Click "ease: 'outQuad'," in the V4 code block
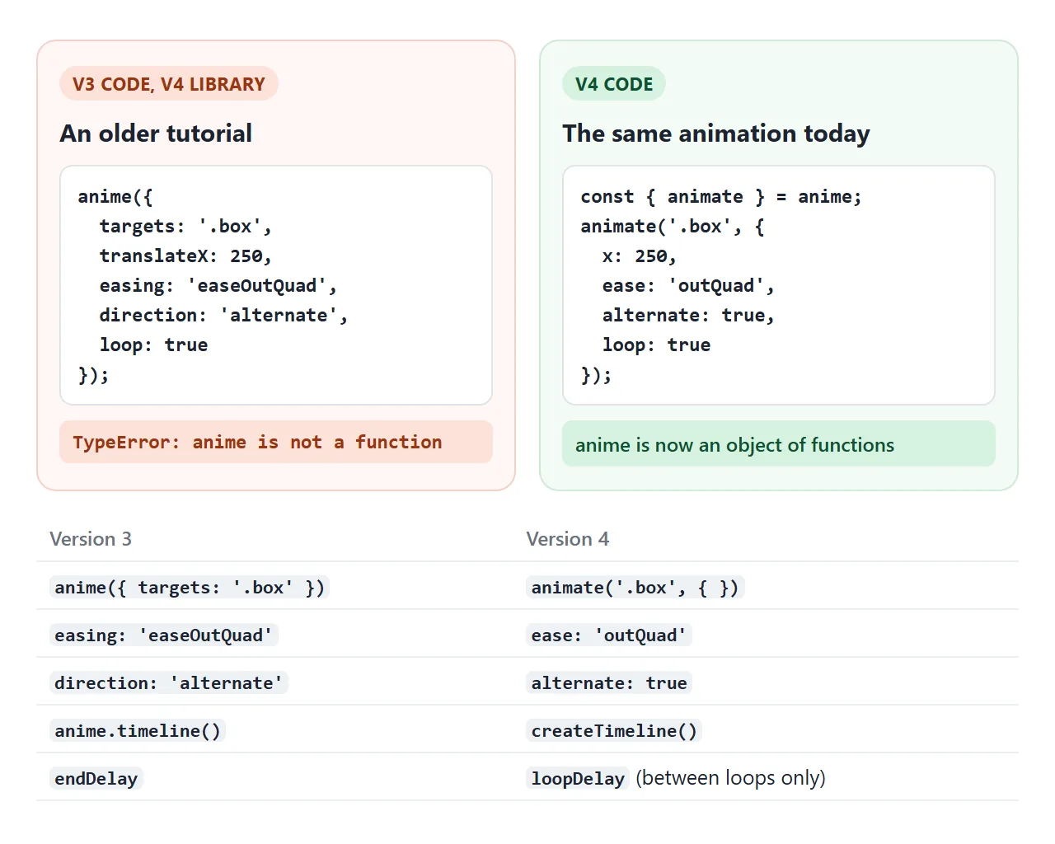 [688, 286]
